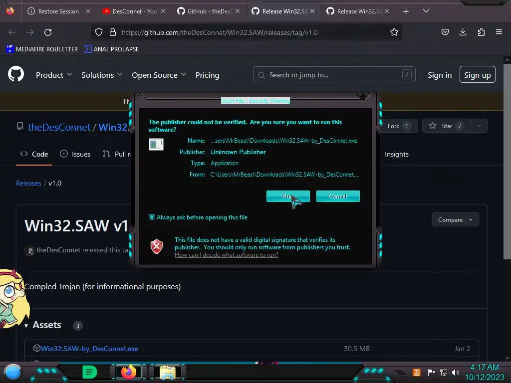Click the orange Java update tray icon
Image resolution: width=511 pixels, height=383 pixels.
(x=416, y=372)
